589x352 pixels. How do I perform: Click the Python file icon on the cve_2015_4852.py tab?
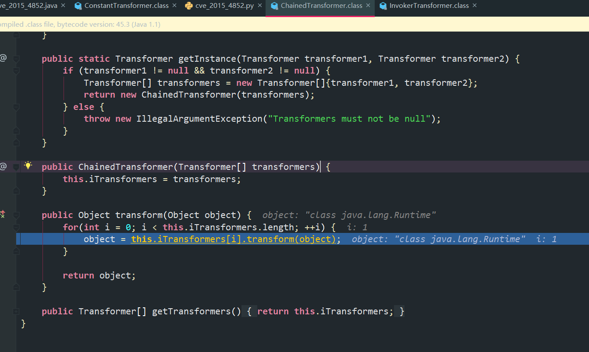tap(189, 6)
